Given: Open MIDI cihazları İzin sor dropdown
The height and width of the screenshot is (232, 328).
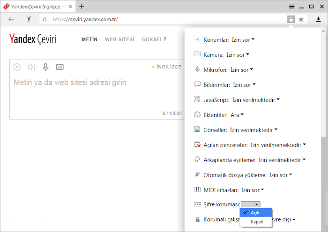Looking at the screenshot, I should [x=253, y=190].
